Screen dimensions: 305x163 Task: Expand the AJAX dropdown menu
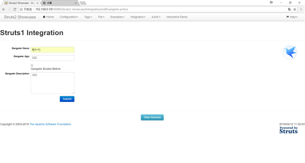156,17
